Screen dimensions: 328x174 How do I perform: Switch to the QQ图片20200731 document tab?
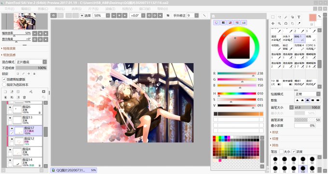[74, 170]
